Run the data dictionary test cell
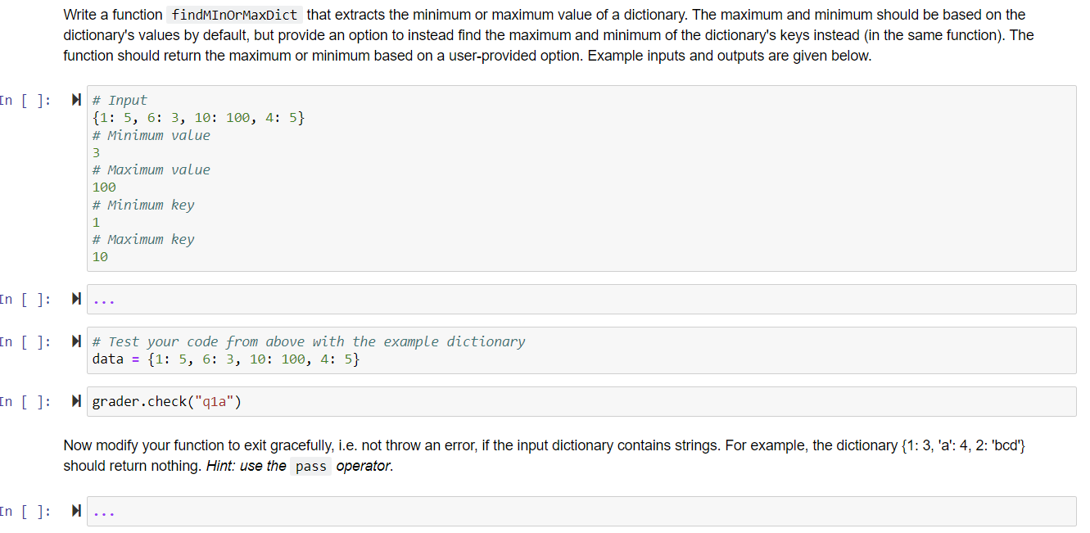Image resolution: width=1090 pixels, height=533 pixels. [76, 341]
